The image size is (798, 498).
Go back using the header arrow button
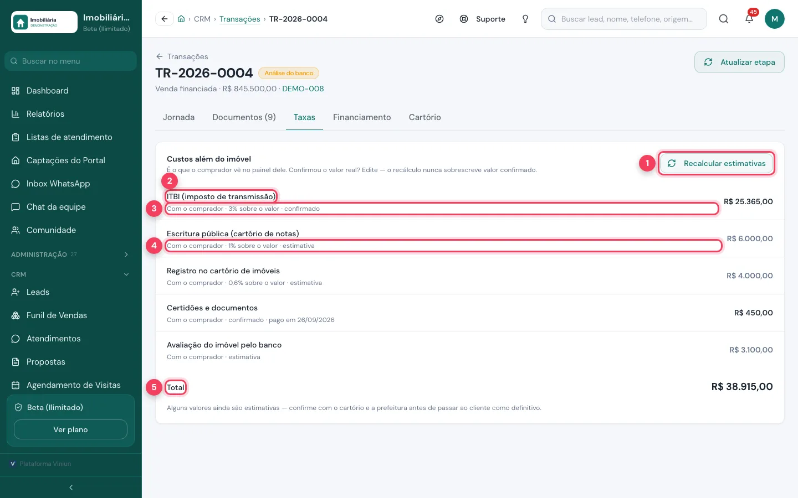point(165,19)
